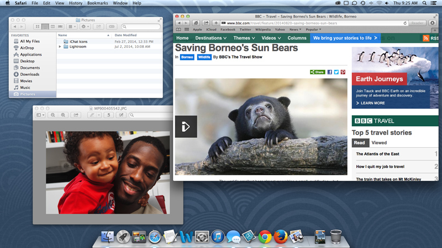Share article on Facebook icon
The width and height of the screenshot is (442, 248).
pyautogui.click(x=329, y=72)
